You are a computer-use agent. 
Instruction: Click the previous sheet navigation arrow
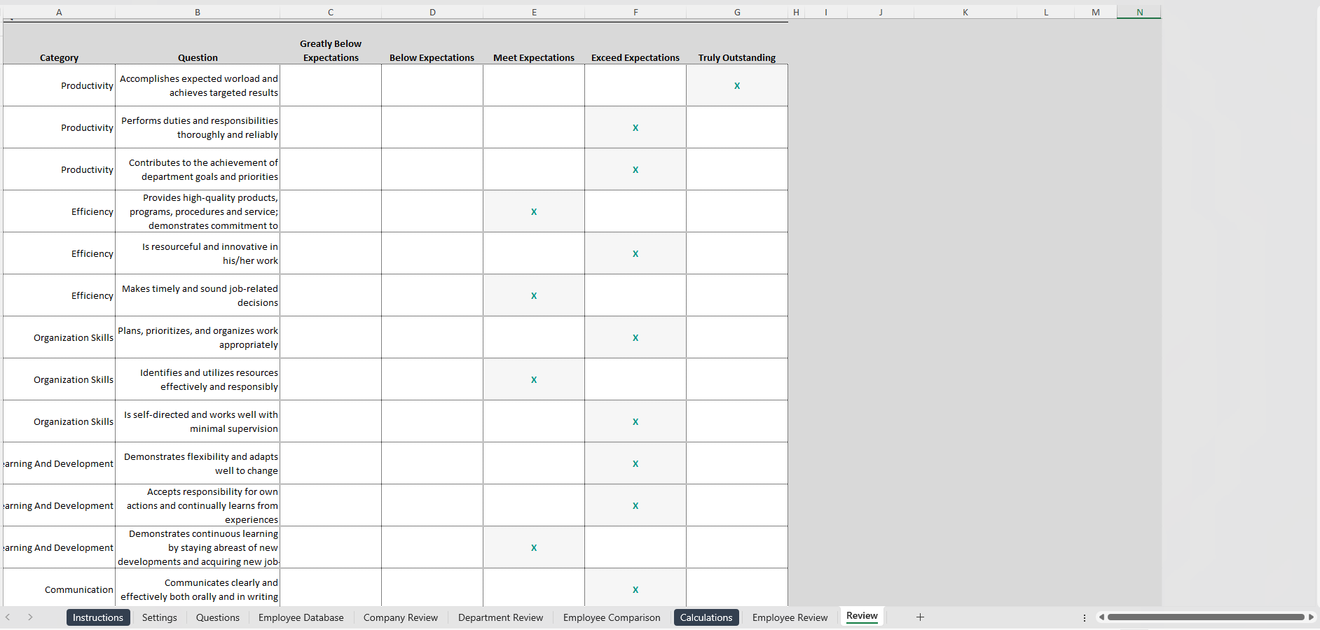point(8,617)
